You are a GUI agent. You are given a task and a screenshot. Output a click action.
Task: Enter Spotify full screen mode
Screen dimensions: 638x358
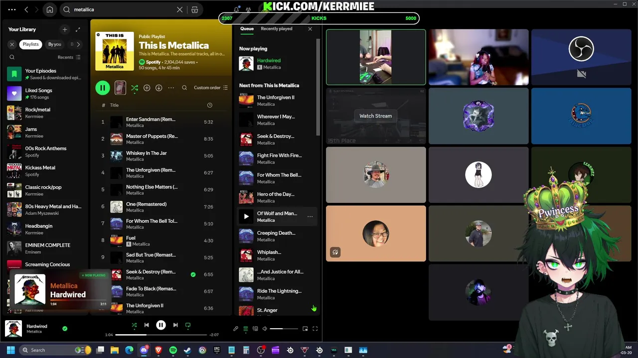pos(315,329)
